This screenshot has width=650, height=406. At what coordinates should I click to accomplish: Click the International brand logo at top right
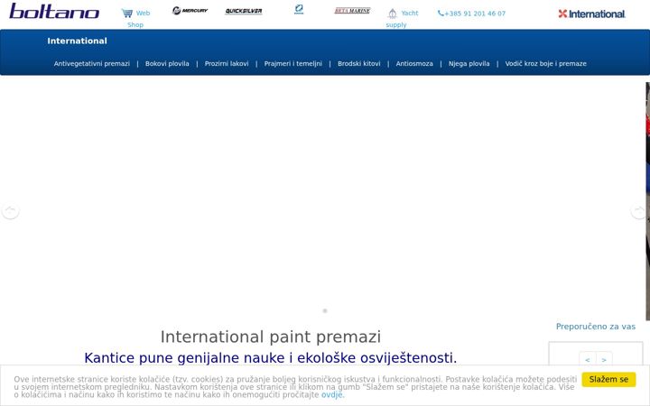[591, 14]
